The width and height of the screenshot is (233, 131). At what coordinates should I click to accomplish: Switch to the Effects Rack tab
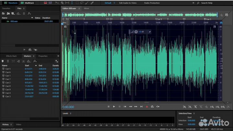tap(11, 56)
